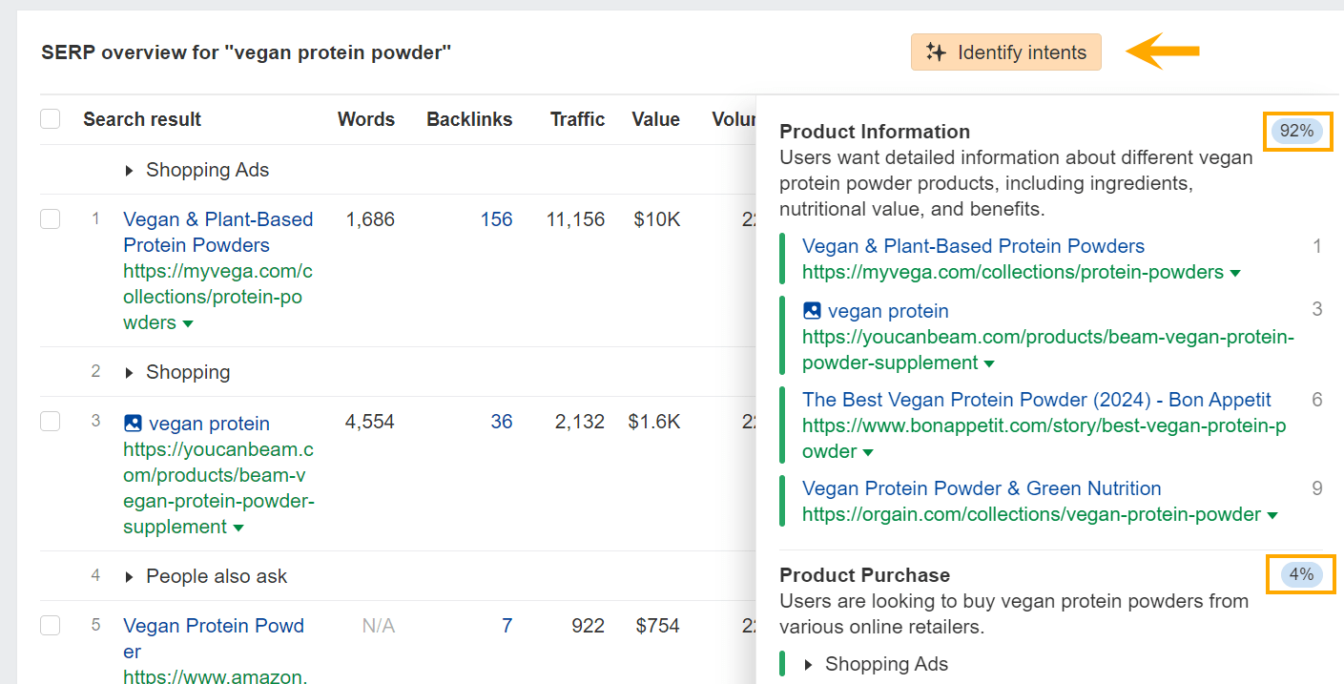This screenshot has width=1344, height=684.
Task: Check the Amazon Vegan Protein Powder checkbox
Action: pyautogui.click(x=50, y=625)
